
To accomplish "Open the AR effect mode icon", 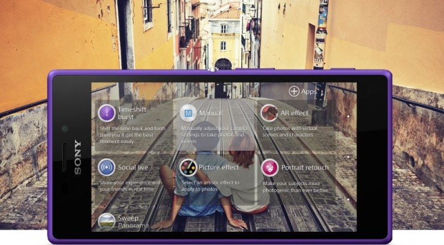I will click(x=269, y=113).
